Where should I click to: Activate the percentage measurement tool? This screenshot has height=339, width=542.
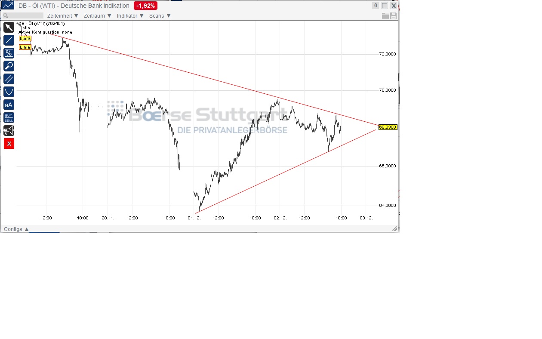coord(9,53)
